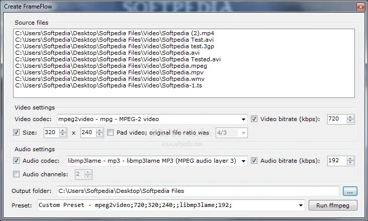Select source file Softpedia Test.avi
The image size is (368, 221).
pyautogui.click(x=114, y=40)
